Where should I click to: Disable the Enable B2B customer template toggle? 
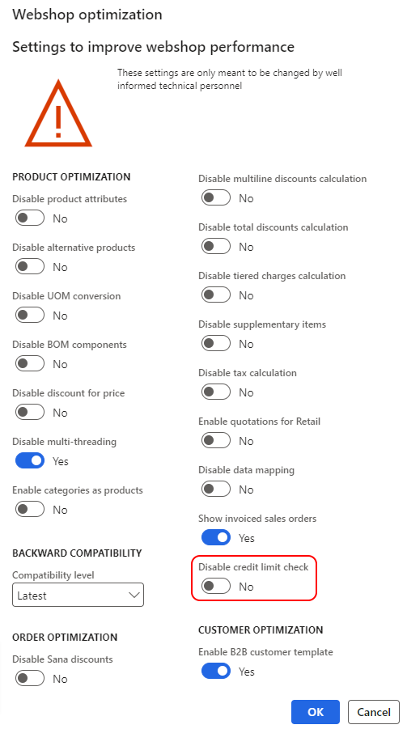216,672
